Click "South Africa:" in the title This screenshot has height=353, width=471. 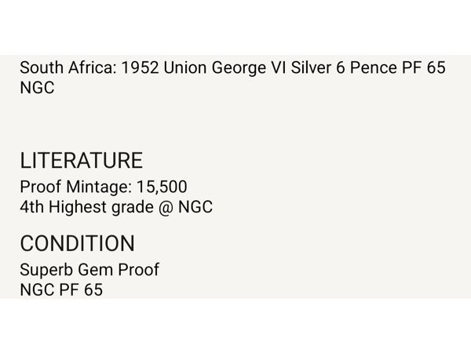(x=68, y=68)
